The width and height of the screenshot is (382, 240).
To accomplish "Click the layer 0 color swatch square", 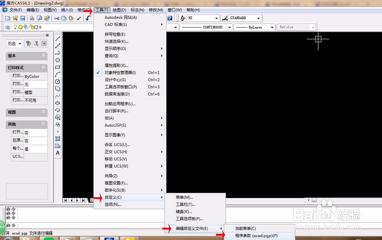I will (x=36, y=27).
